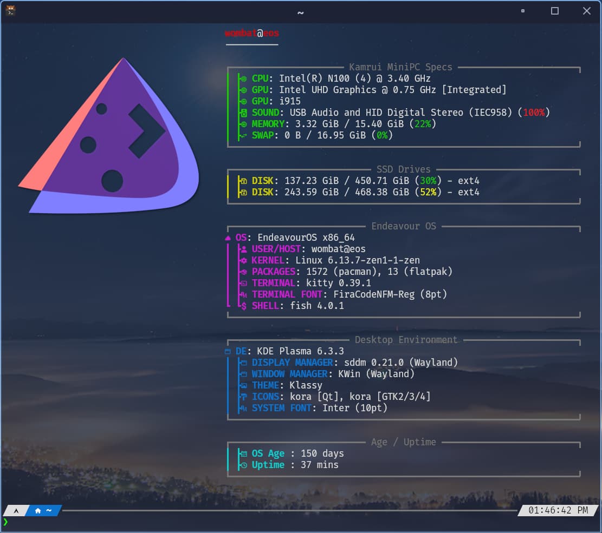This screenshot has width=602, height=533.
Task: Click the EndeavourOS x86_64 text
Action: (306, 238)
